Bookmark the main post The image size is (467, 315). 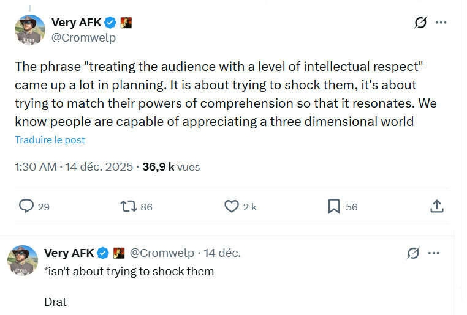point(334,207)
